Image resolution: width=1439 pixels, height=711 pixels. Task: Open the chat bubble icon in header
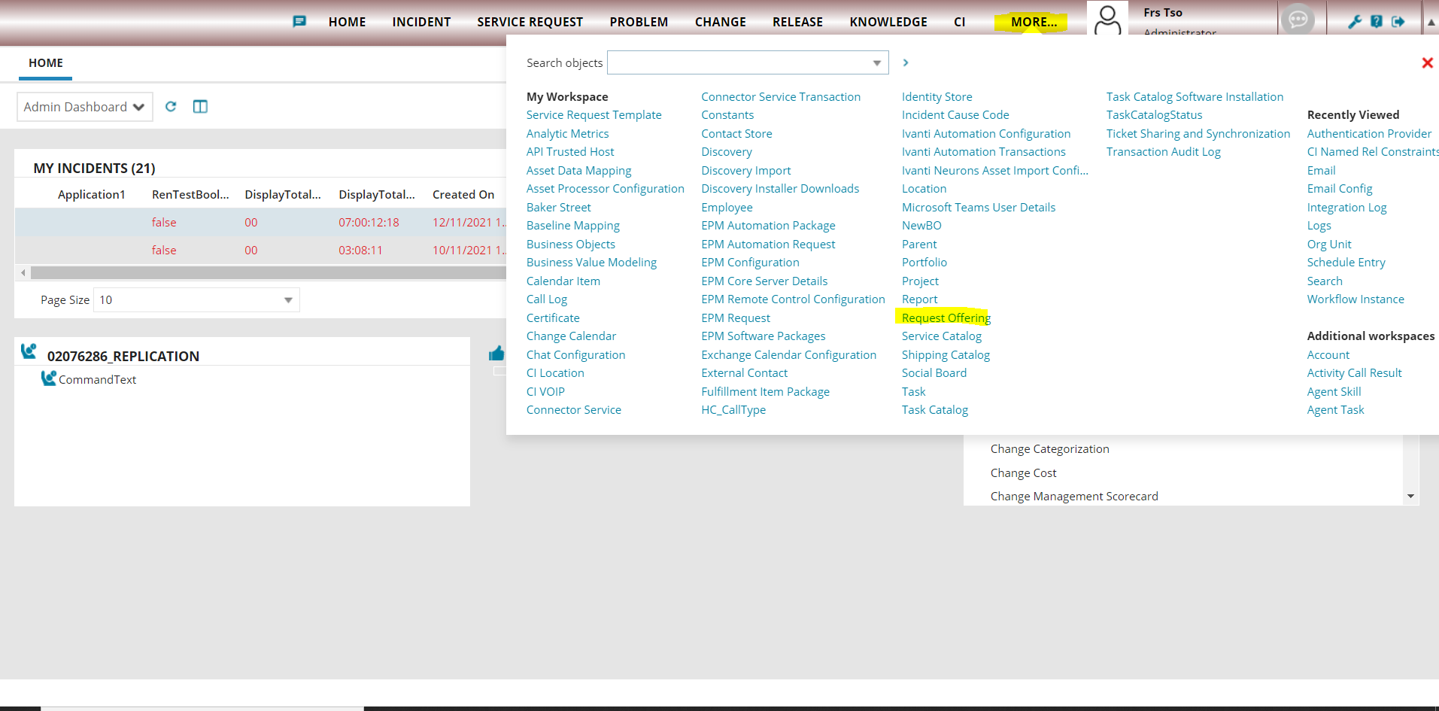pyautogui.click(x=1298, y=20)
